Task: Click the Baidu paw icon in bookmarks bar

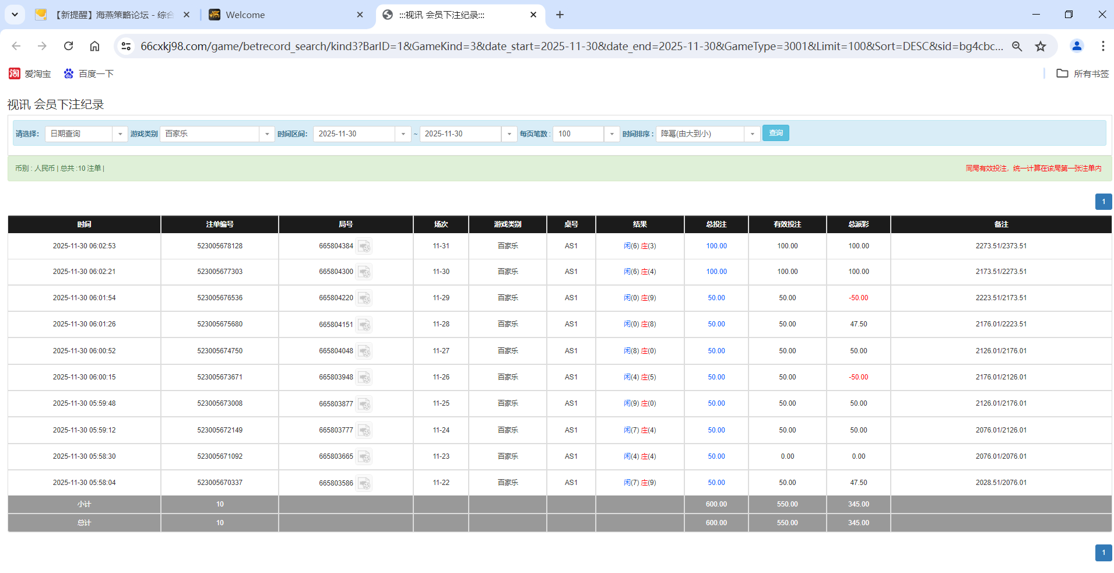Action: coord(68,73)
